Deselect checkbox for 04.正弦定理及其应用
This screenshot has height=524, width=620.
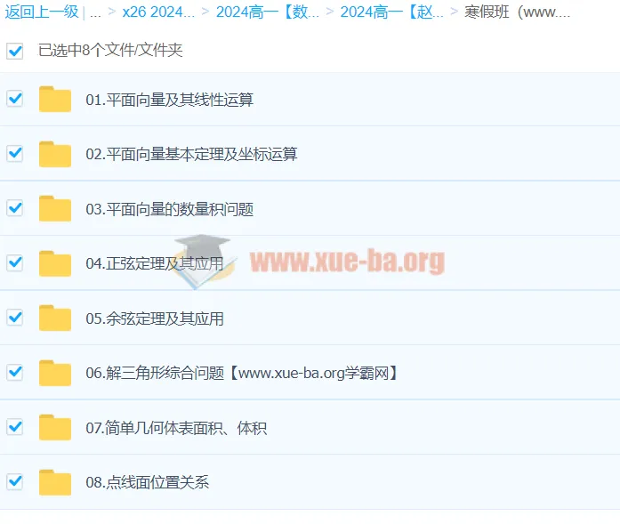tap(14, 263)
